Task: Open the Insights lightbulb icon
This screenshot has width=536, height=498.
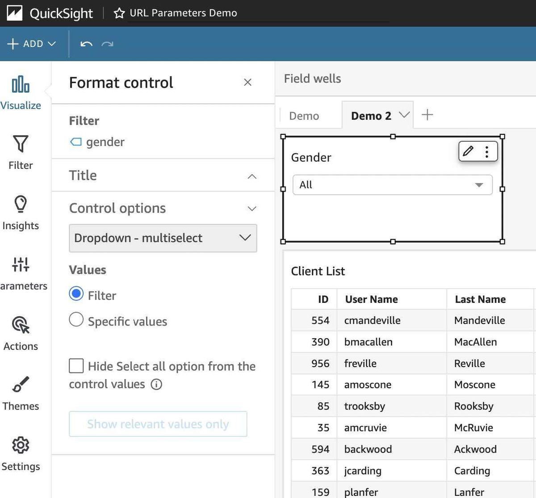Action: point(21,205)
